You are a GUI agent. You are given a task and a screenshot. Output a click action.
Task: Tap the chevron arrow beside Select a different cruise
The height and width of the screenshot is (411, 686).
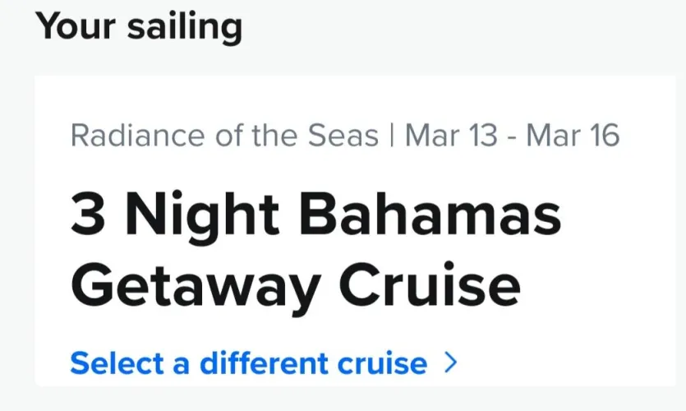(449, 363)
